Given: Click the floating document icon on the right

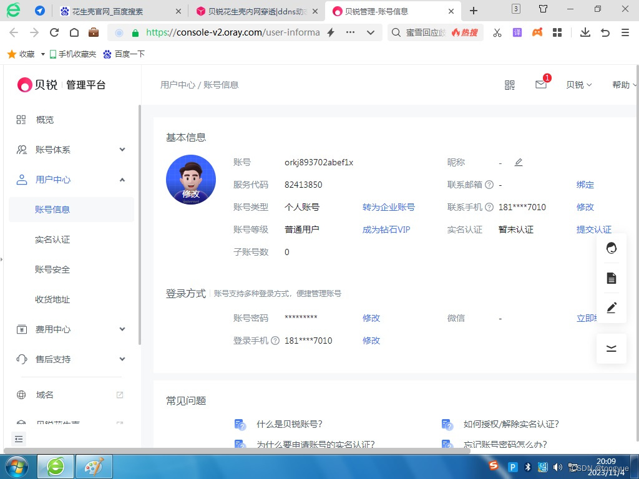Looking at the screenshot, I should pos(611,278).
